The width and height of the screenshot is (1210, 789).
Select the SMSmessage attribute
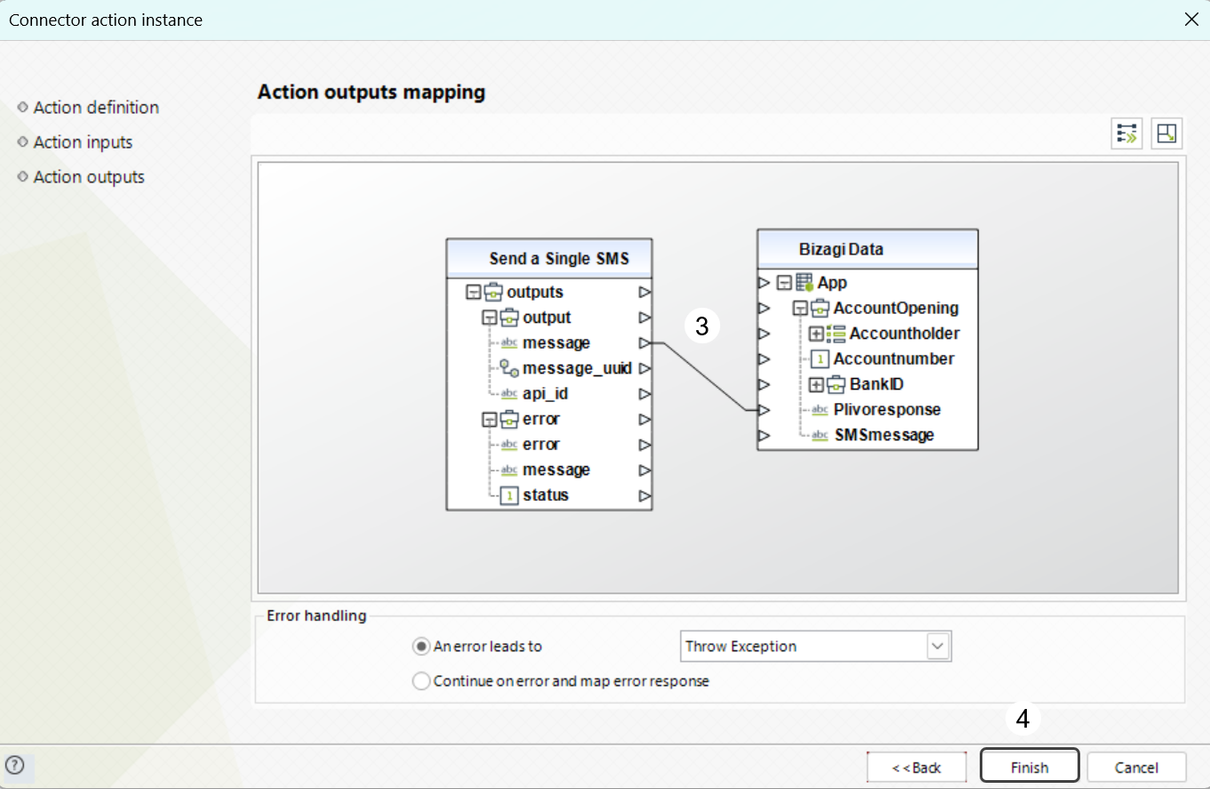pos(884,436)
